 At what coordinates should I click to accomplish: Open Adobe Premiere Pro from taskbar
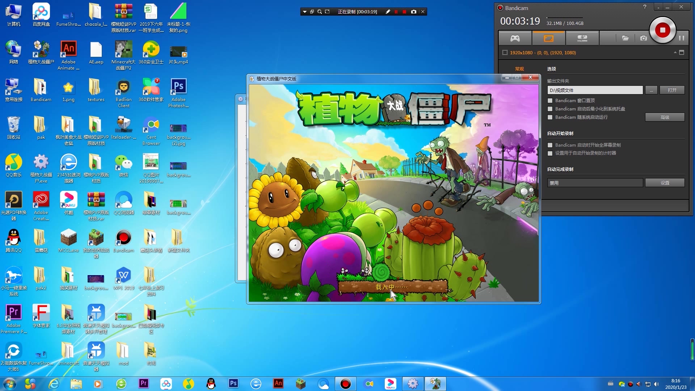pos(143,383)
